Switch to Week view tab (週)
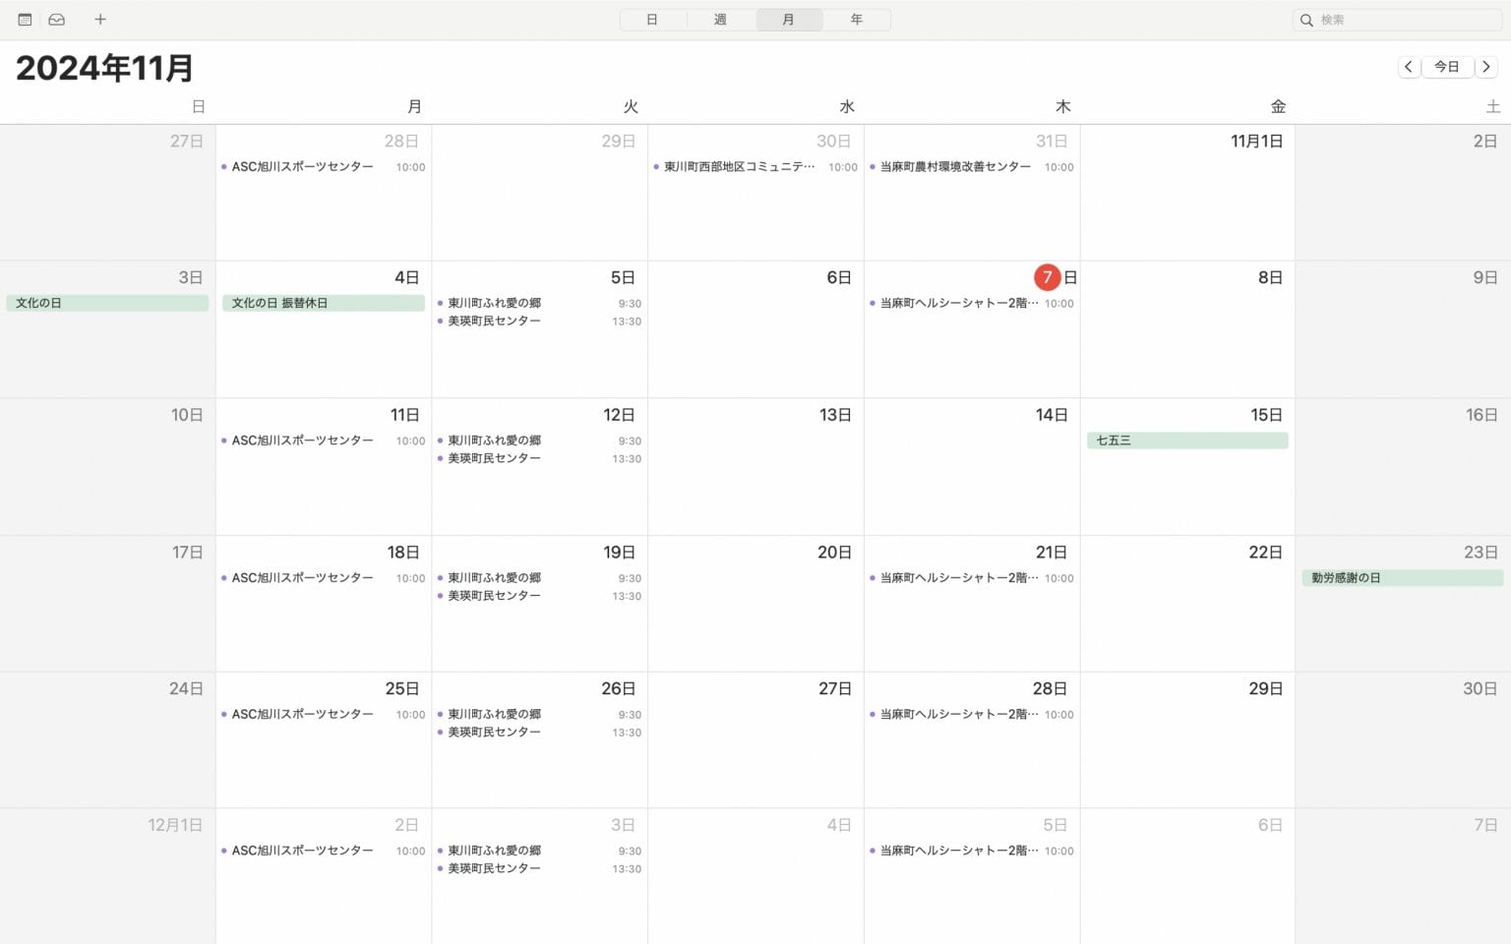This screenshot has height=944, width=1511. (x=720, y=20)
